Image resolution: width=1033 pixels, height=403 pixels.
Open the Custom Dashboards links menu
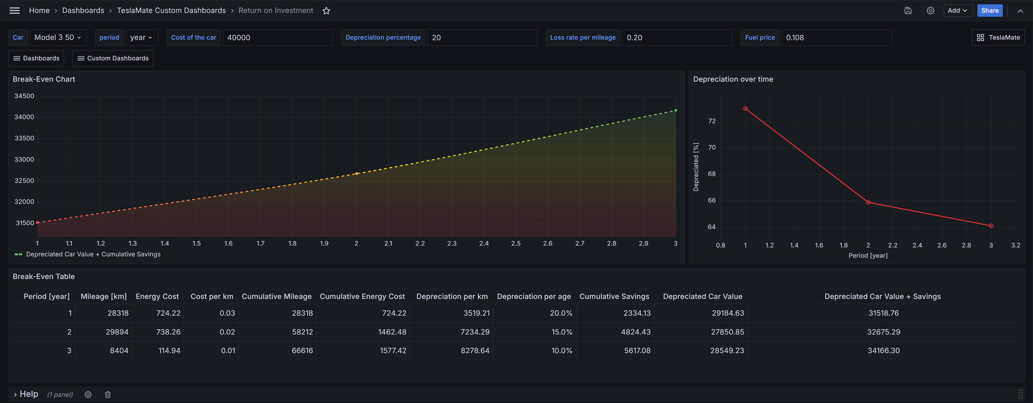[113, 58]
